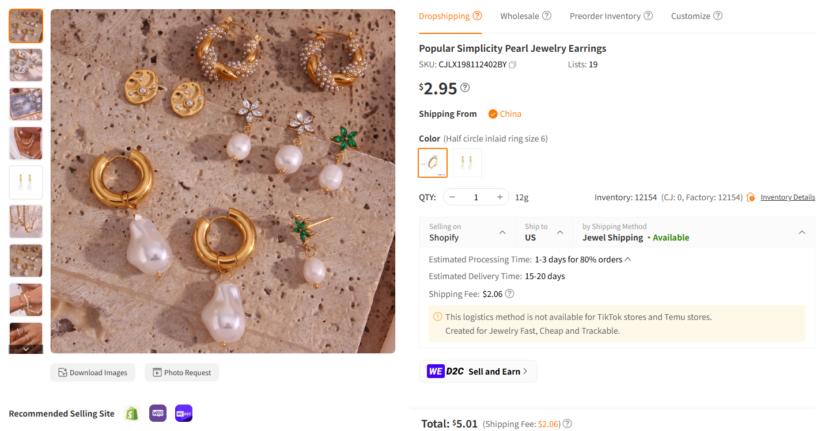Screen dimensions: 821x431
Task: Increase quantity with the plus stepper
Action: pyautogui.click(x=499, y=197)
